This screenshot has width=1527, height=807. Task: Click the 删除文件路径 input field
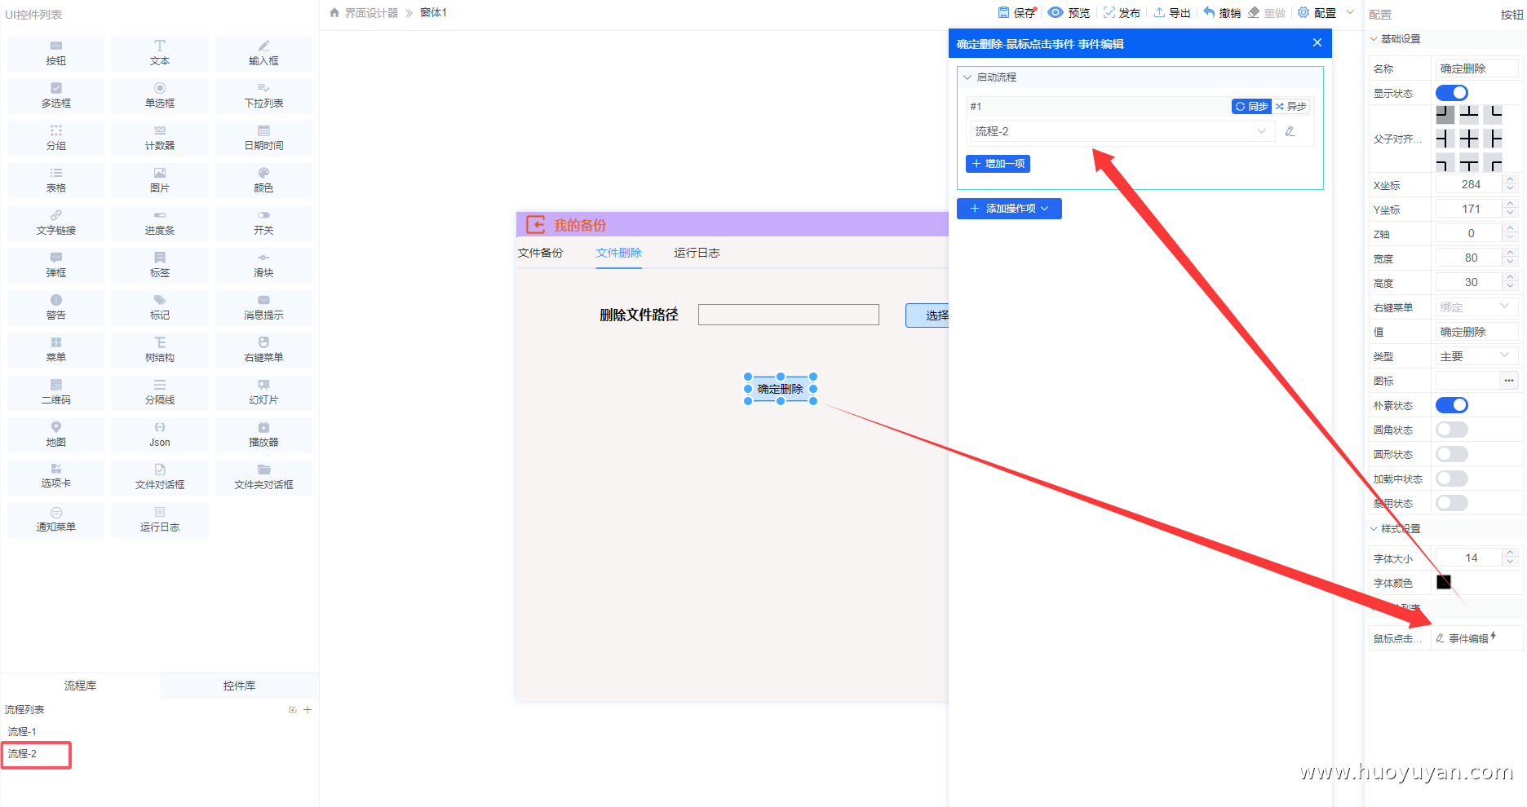(x=789, y=315)
